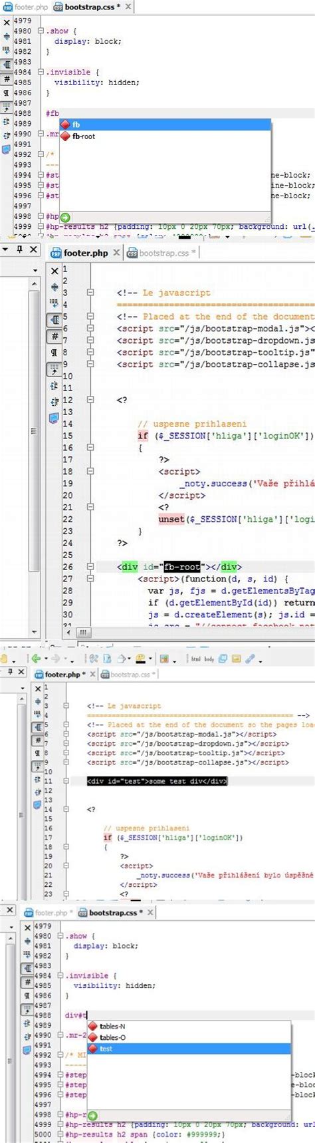Toggle line numbers (#) in div#t window

pyautogui.click(x=27, y=982)
